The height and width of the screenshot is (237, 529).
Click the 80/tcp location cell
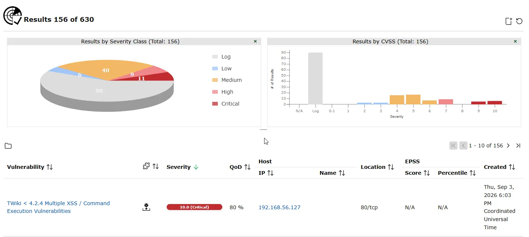coord(369,207)
